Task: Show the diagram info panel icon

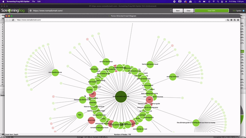Action: (231, 20)
